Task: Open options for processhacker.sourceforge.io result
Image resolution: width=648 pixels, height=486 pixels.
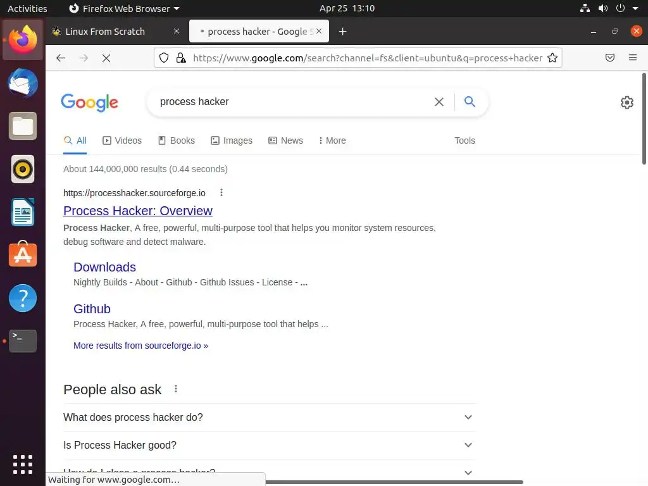Action: 221,192
